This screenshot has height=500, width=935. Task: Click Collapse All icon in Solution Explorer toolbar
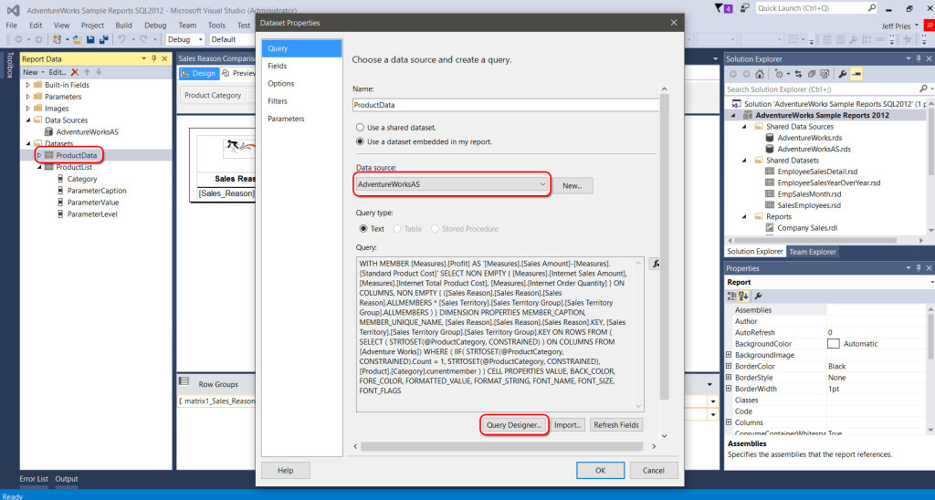pyautogui.click(x=812, y=74)
